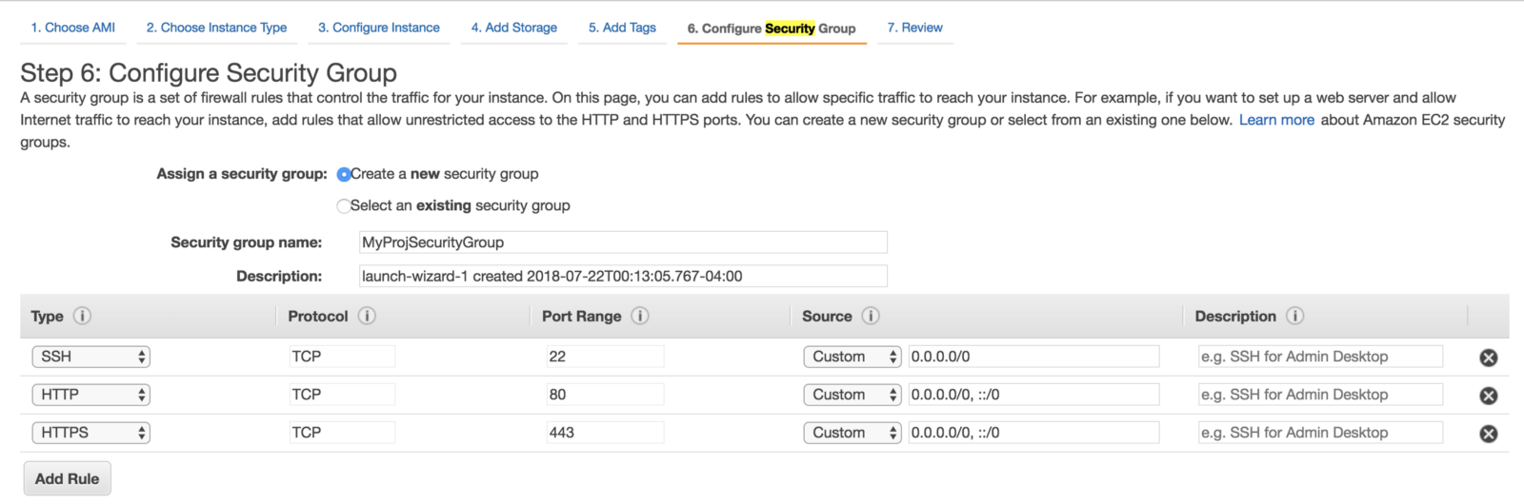Image resolution: width=1524 pixels, height=504 pixels.
Task: Select Create a new security group option
Action: pyautogui.click(x=344, y=174)
